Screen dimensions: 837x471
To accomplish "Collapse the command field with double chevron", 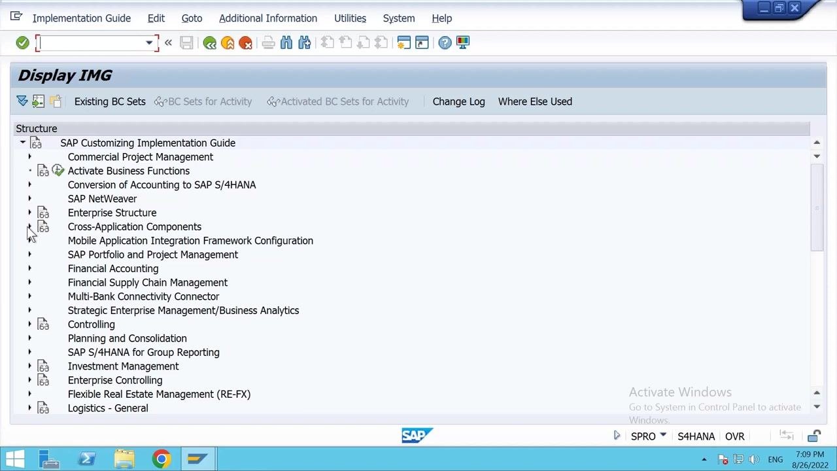I will click(168, 43).
